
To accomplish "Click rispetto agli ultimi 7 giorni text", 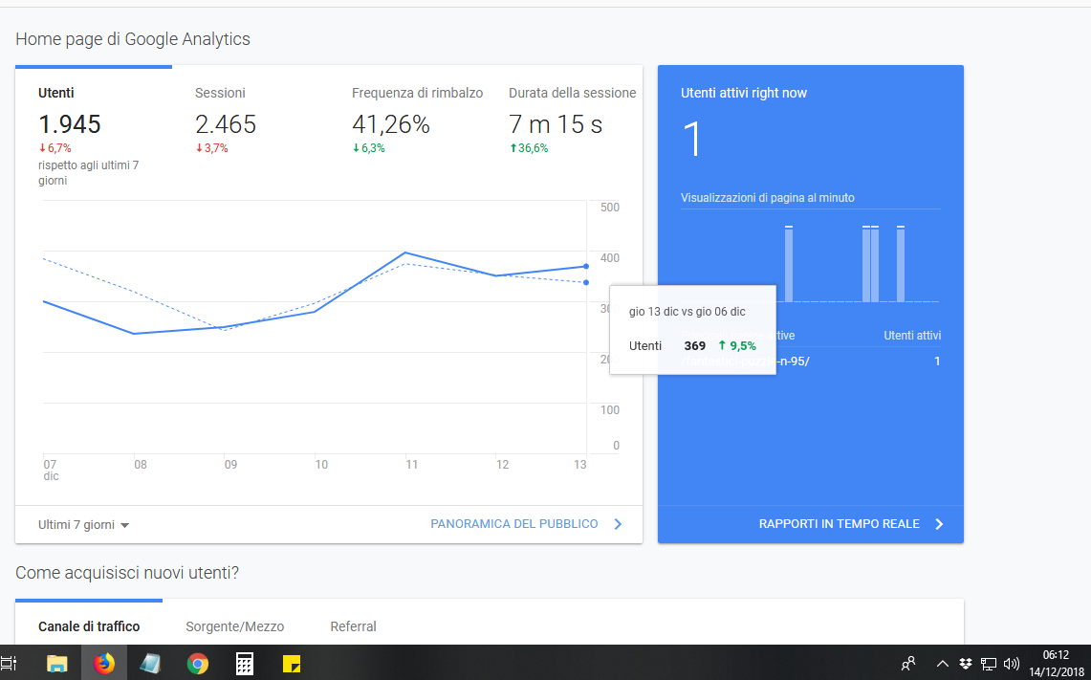I will click(x=88, y=172).
